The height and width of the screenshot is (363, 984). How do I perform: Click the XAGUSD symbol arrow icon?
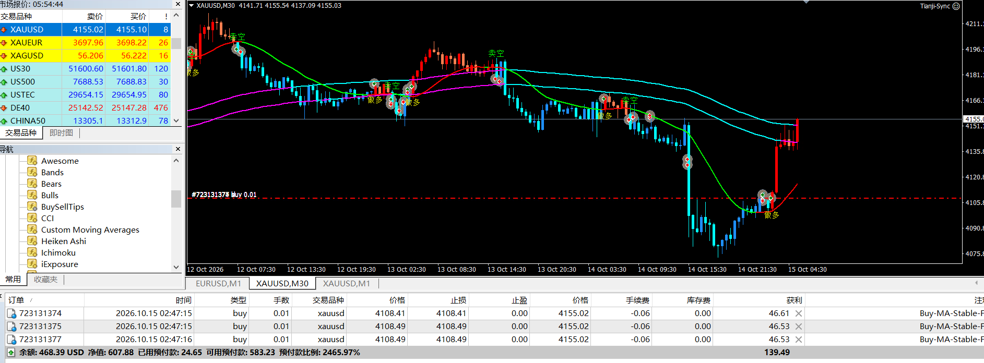4,56
